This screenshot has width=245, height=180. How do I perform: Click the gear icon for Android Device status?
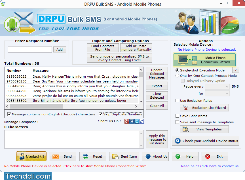coord(178,141)
